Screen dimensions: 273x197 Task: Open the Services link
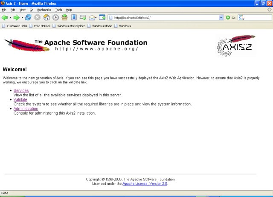[x=21, y=90]
